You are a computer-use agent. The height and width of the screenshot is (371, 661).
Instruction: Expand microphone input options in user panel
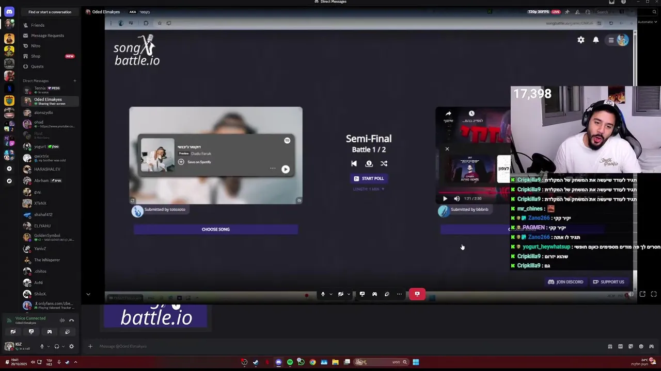click(49, 346)
